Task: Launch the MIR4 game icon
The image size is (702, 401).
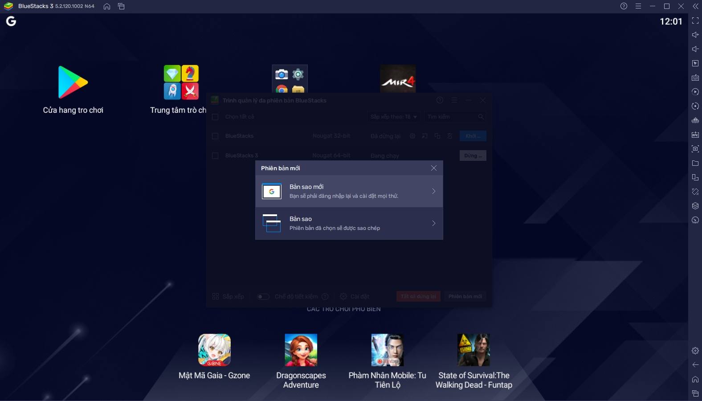Action: coord(398,79)
